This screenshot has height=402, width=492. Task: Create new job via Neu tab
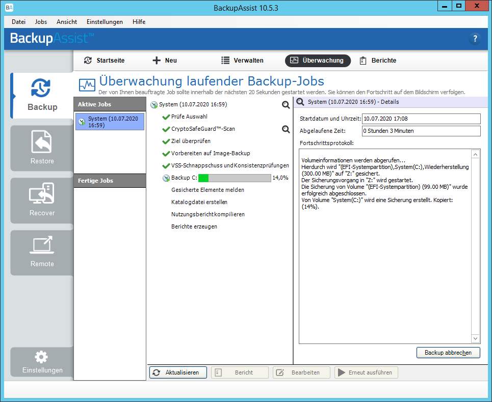(x=165, y=61)
